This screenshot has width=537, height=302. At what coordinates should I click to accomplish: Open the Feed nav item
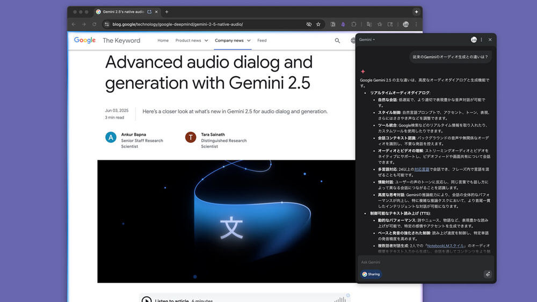[262, 40]
